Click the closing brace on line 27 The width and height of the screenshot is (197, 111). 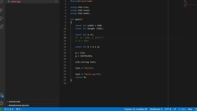(x=71, y=80)
